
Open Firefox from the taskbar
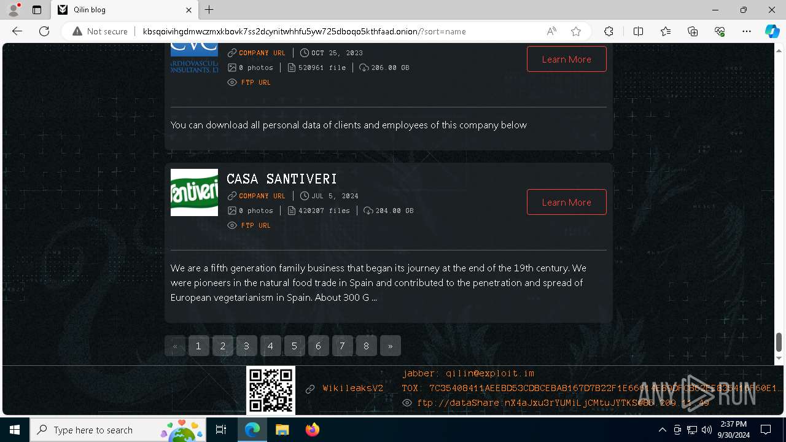pos(312,430)
